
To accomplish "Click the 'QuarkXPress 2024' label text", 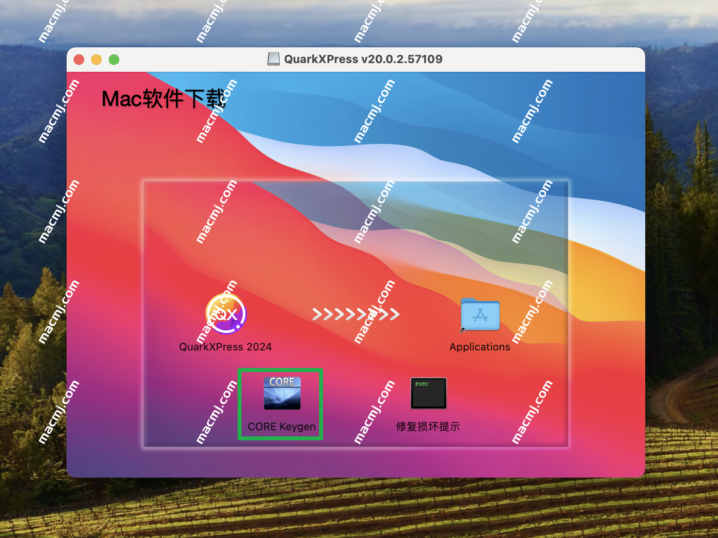I will tap(225, 347).
